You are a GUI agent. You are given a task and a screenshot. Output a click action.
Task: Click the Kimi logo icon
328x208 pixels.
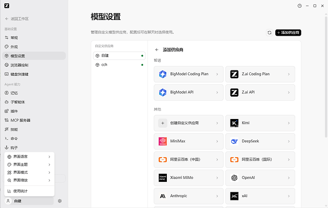(x=234, y=123)
